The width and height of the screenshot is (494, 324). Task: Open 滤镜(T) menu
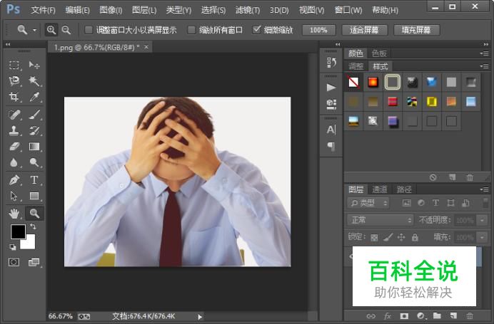(248, 10)
